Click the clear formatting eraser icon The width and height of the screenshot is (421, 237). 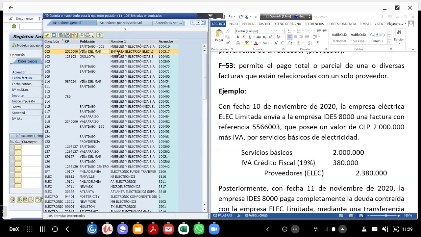tap(279, 37)
